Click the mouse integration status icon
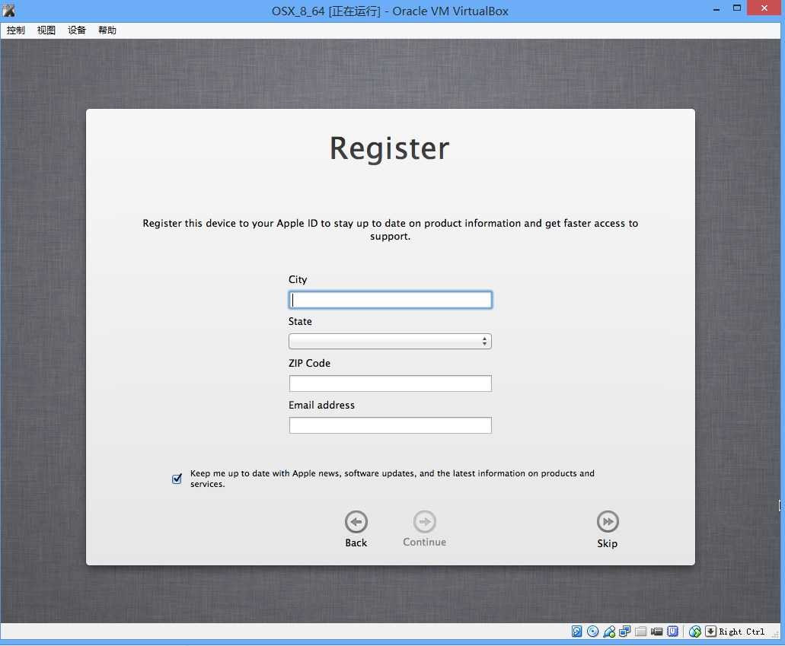Screen dimensions: 785x646 click(695, 632)
